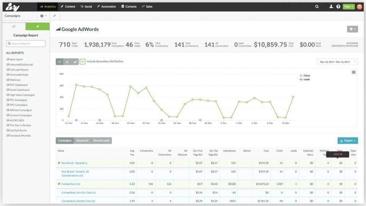Click the Competitors leads value 3
The height and width of the screenshot is (206, 366).
[296, 184]
